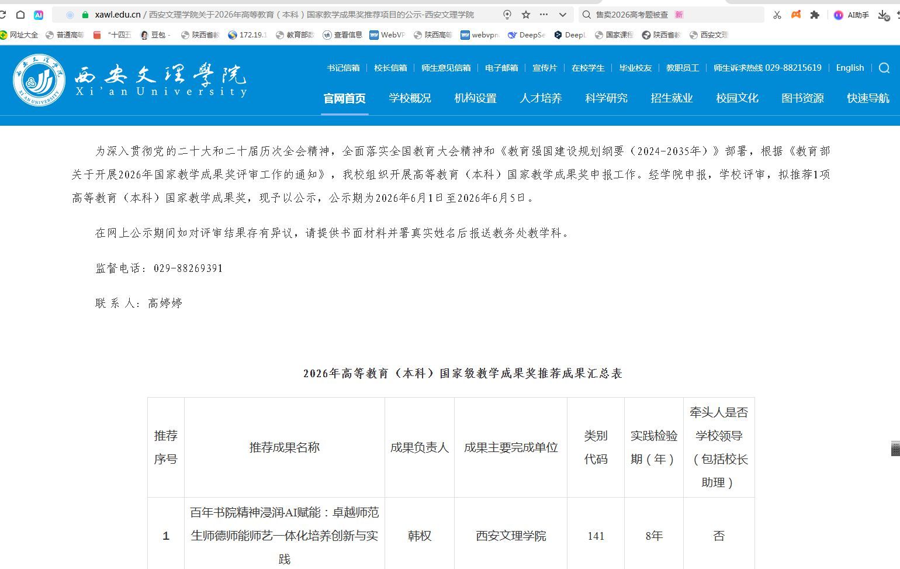
Task: Open the 在校学生 link
Action: pyautogui.click(x=588, y=68)
